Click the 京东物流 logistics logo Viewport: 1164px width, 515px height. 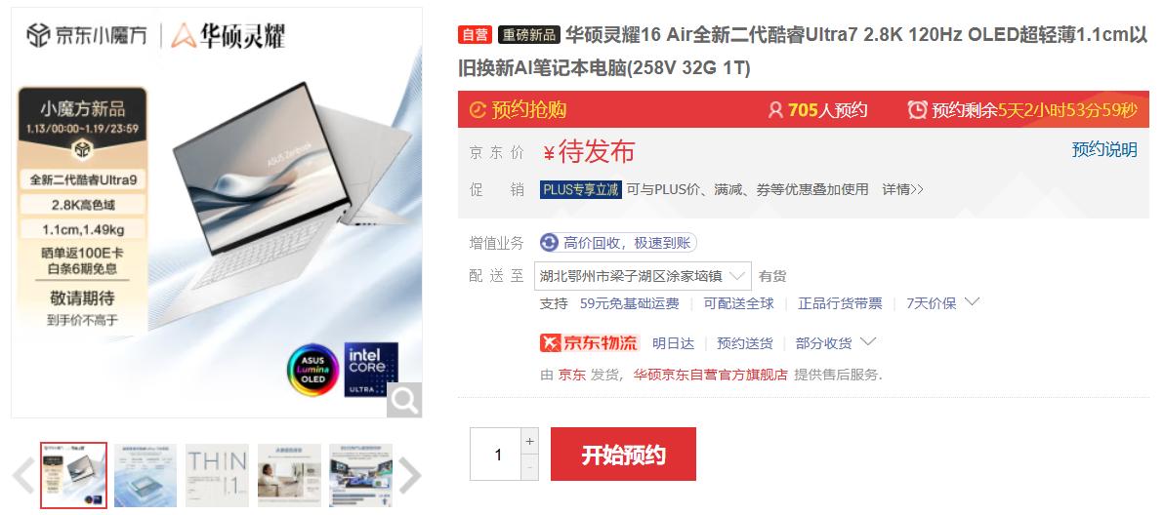point(590,343)
